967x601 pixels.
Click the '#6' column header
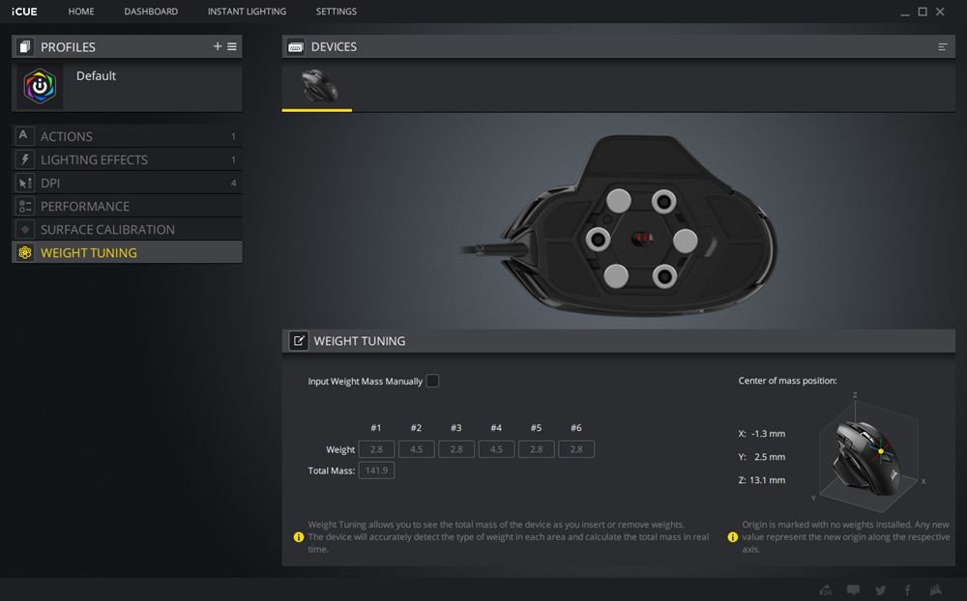[576, 428]
